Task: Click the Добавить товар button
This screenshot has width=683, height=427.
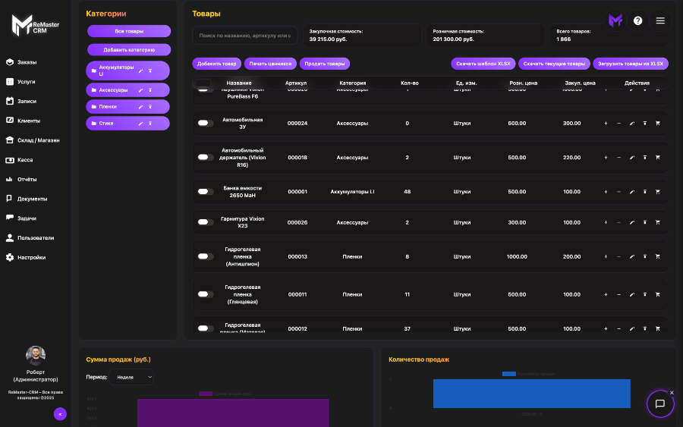Action: 217,64
